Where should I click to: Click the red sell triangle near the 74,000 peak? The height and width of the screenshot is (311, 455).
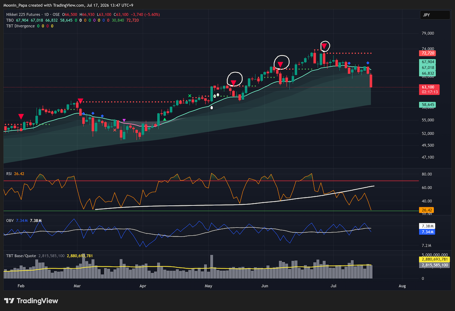click(324, 47)
